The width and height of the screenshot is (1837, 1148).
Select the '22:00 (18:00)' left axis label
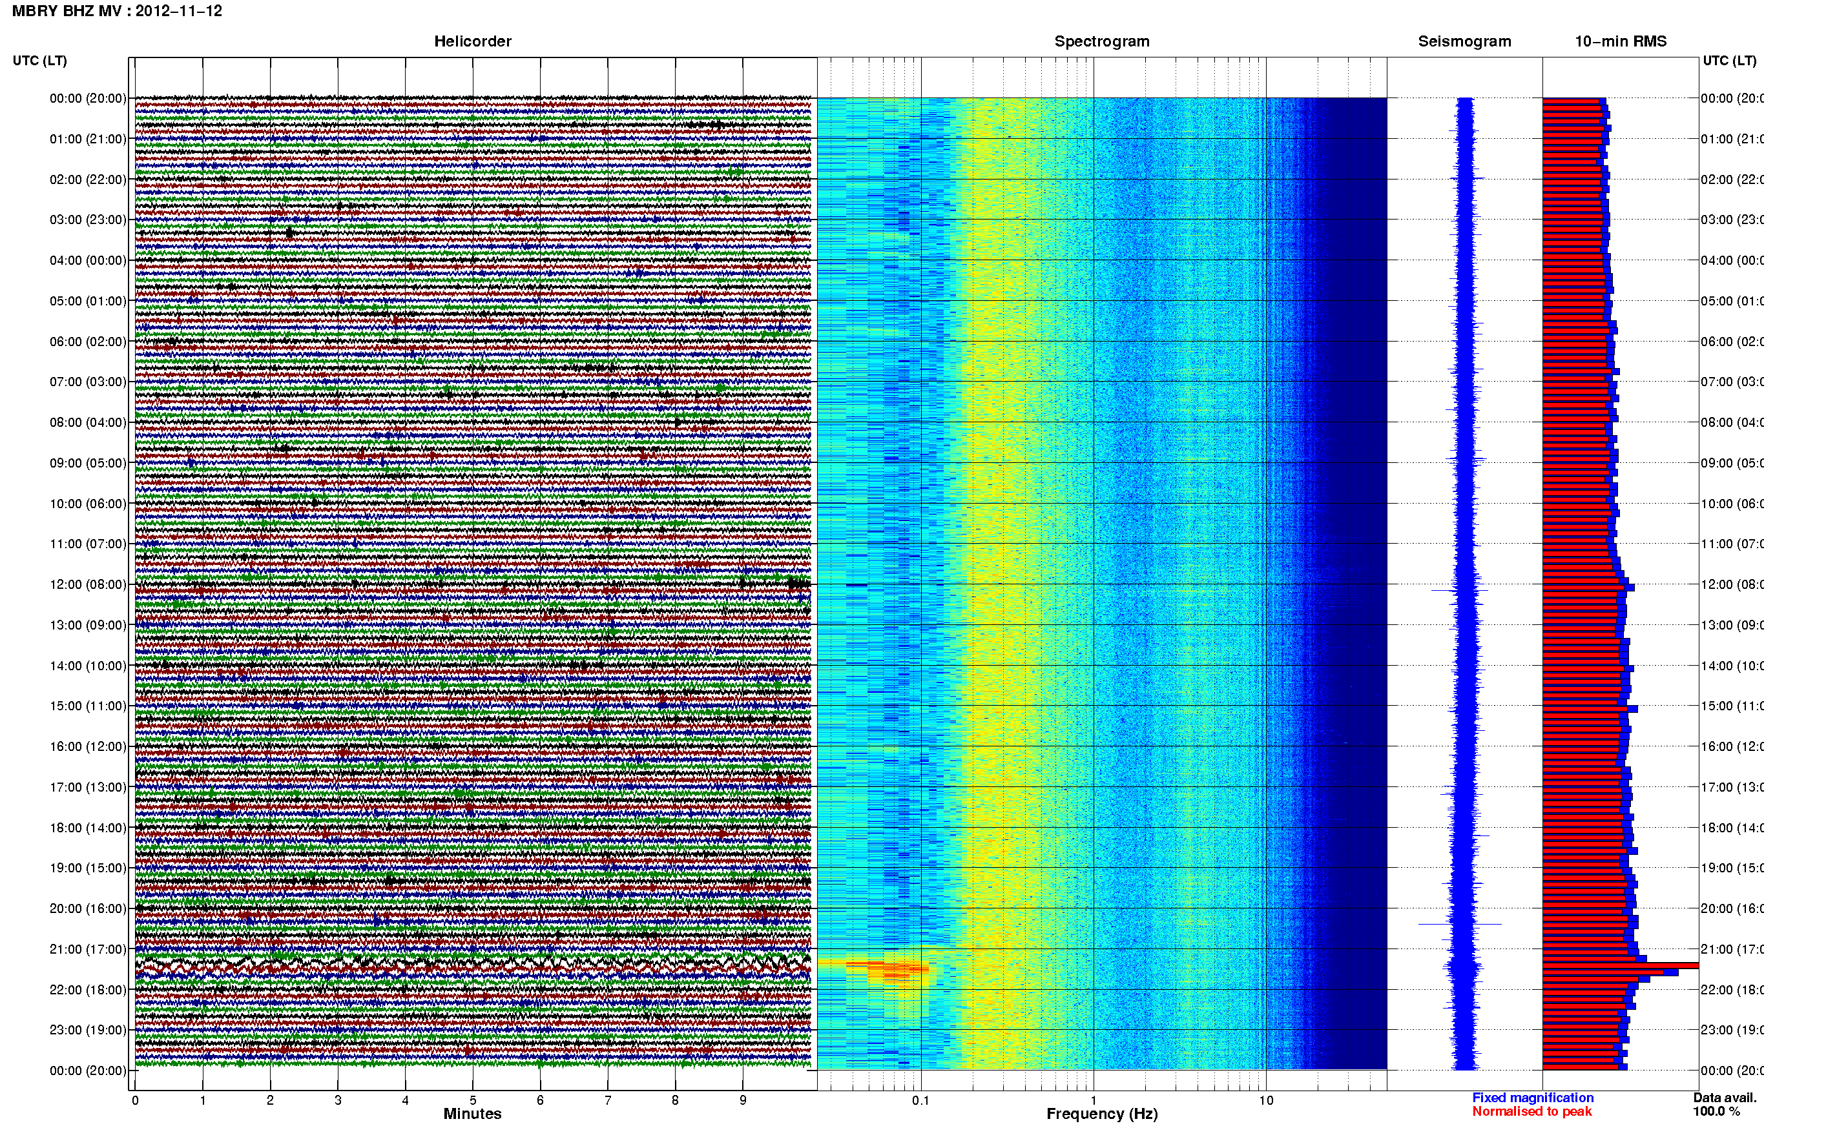coord(88,990)
